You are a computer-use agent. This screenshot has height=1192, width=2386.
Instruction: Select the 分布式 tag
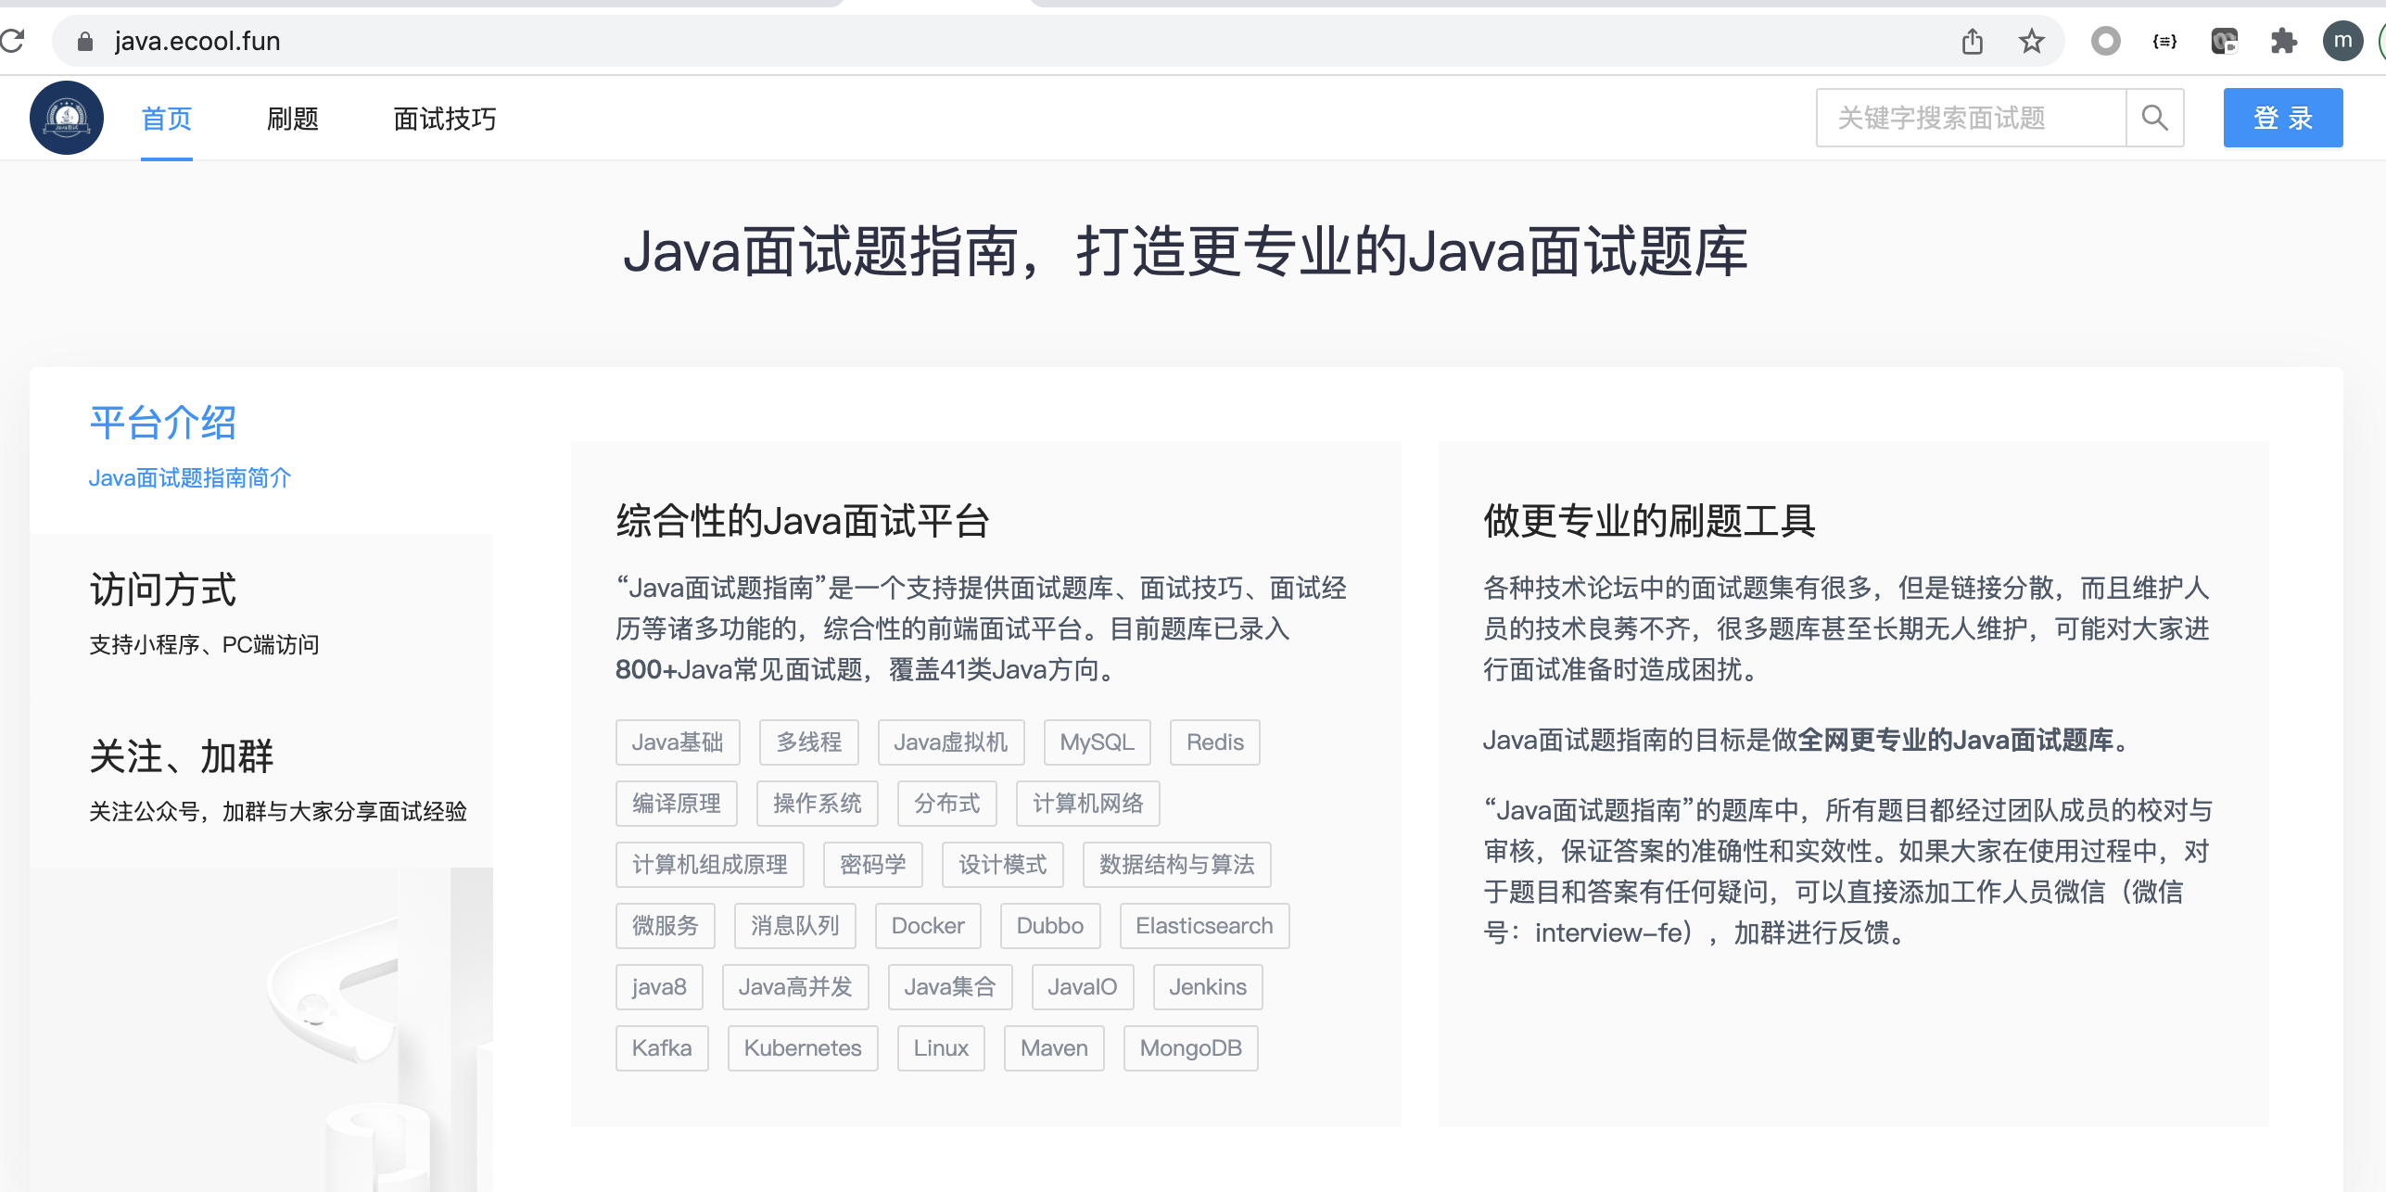click(x=947, y=804)
